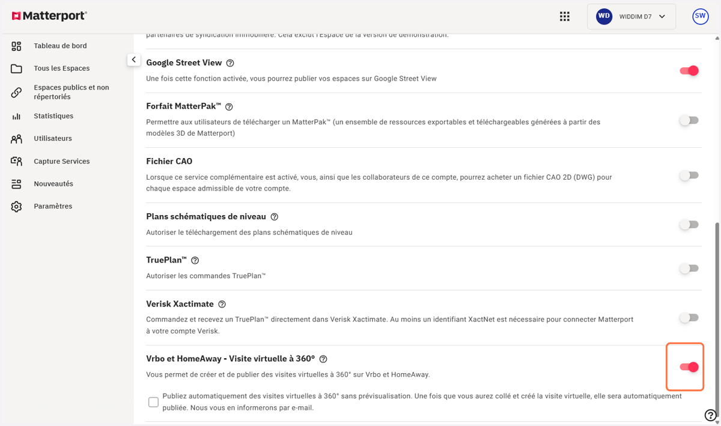Open help icon next to Vrbo et HomeAway
Screen dimensions: 721x426
click(323, 359)
